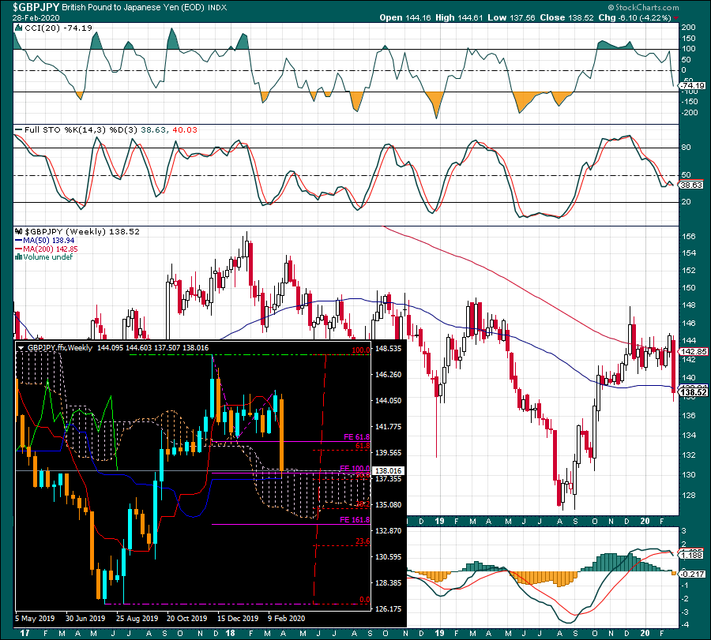Click the red 100.0 Fibonacci retracement label

point(361,350)
